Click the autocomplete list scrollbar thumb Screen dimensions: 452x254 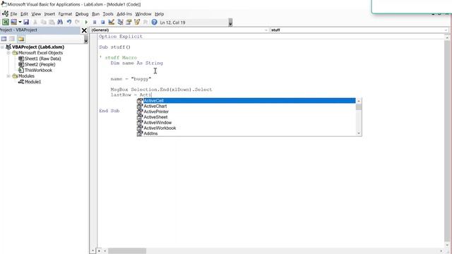(x=359, y=107)
